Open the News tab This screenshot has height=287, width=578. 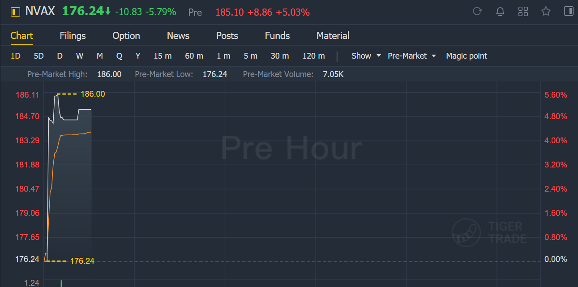(x=178, y=36)
